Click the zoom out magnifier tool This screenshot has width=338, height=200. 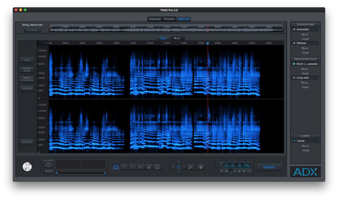[190, 167]
